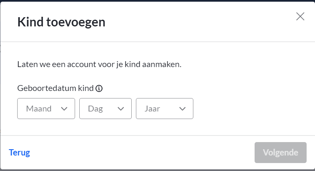Click the chevron arrow in the Dag field
Screen dimensions: 315x171
click(x=121, y=109)
